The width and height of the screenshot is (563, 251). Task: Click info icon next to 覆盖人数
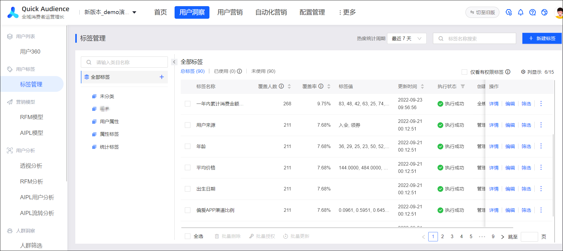pos(281,86)
